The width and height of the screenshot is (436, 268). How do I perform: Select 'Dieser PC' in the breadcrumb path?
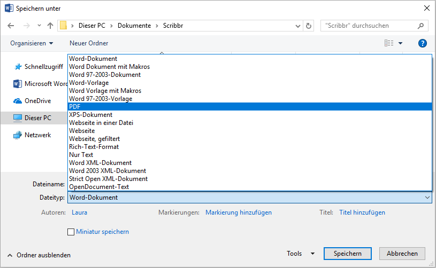pos(92,26)
